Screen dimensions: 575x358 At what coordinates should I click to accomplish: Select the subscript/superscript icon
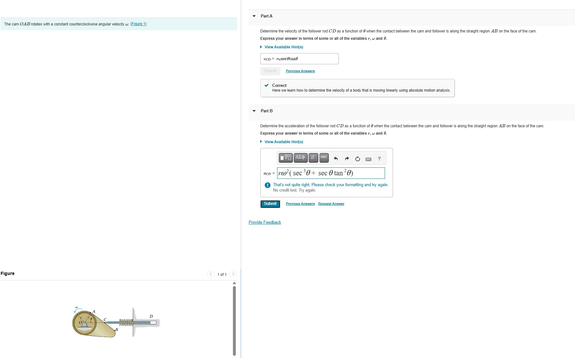pos(313,158)
